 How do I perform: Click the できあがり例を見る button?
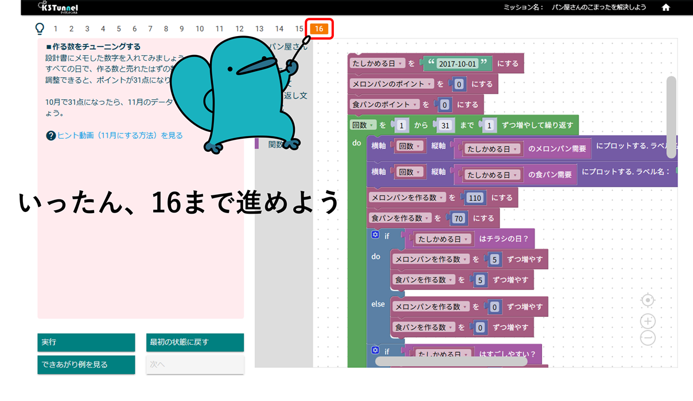pos(86,364)
